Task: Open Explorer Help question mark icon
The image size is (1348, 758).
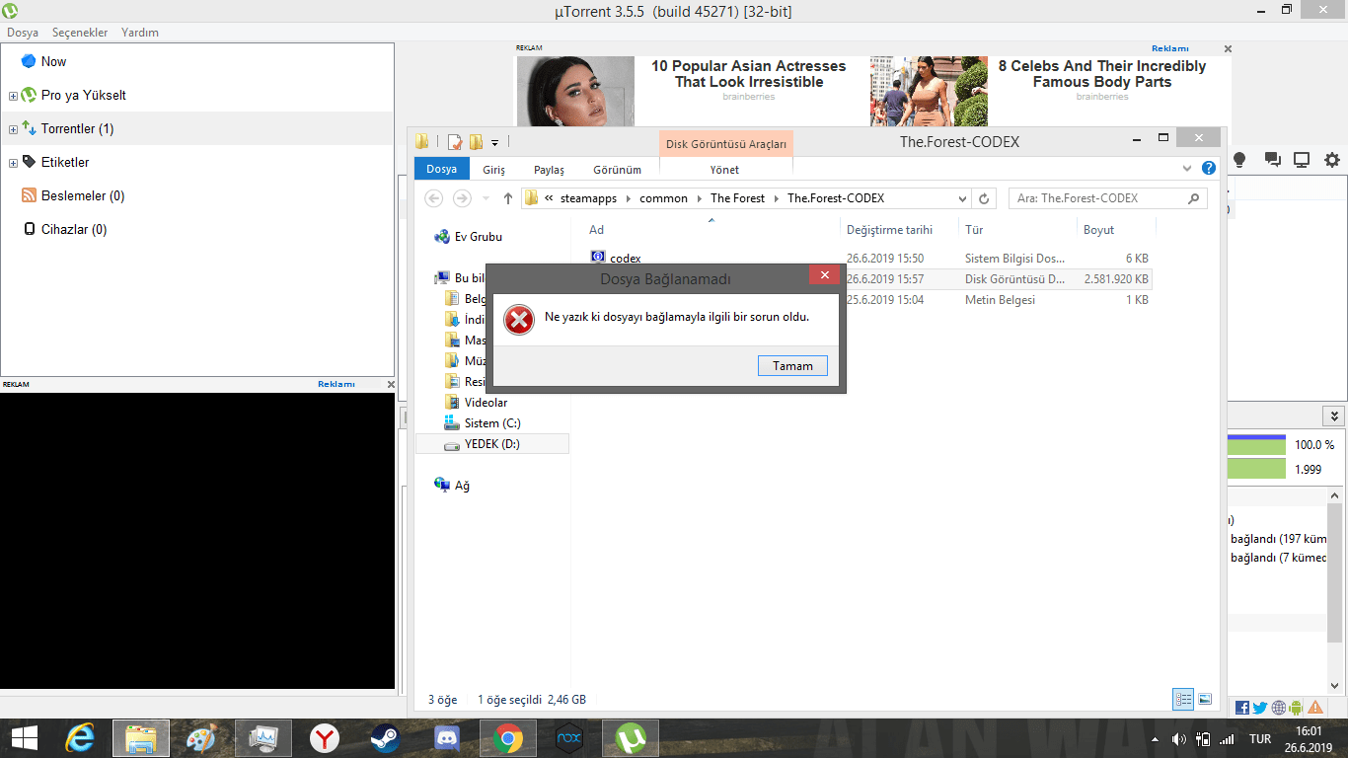Action: (x=1208, y=168)
